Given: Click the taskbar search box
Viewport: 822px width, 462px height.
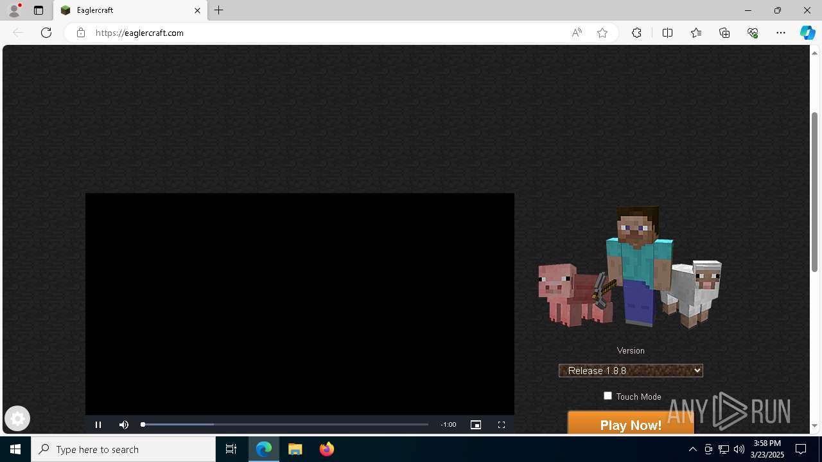Looking at the screenshot, I should [x=123, y=449].
